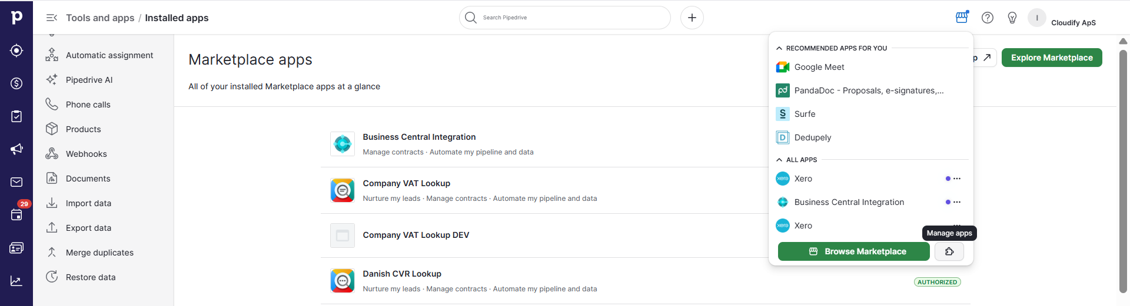This screenshot has height=306, width=1130.
Task: Open Projects clipboard icon in left rail
Action: click(x=16, y=116)
